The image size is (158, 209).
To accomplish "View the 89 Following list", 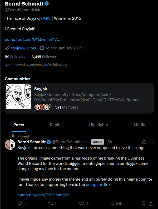I will coord(16,57).
